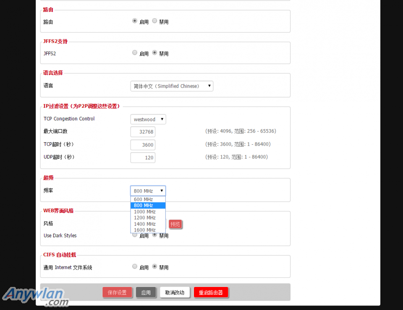Click the 超频 section heading
This screenshot has width=403, height=310.
click(x=48, y=178)
